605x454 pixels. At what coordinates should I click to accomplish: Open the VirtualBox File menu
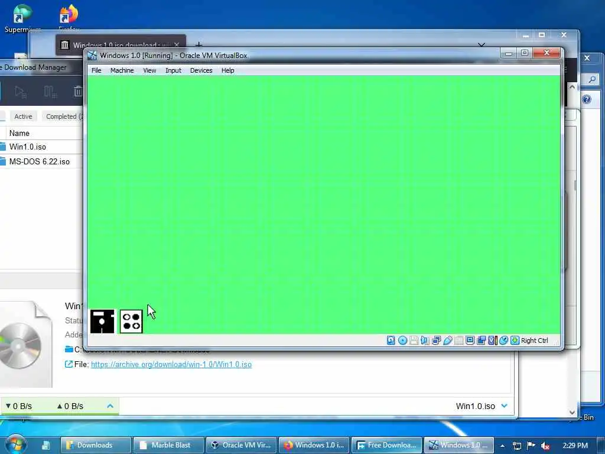[x=96, y=70]
